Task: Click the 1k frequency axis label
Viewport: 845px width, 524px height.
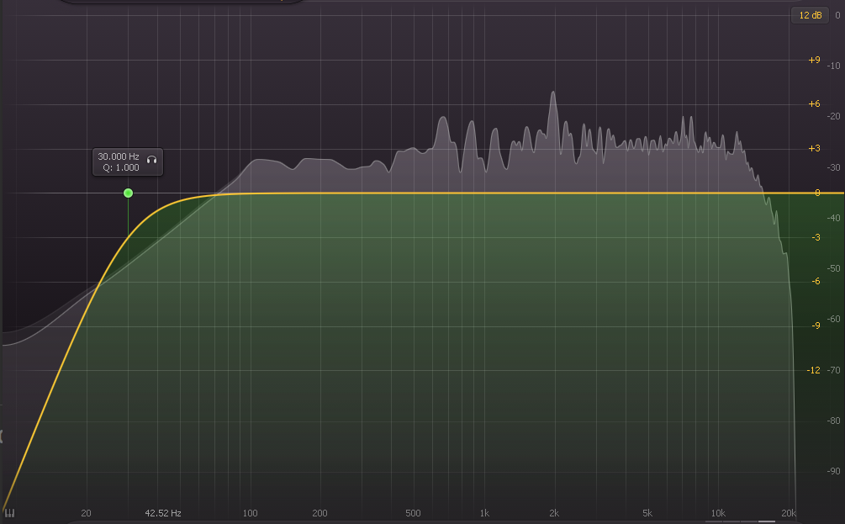Action: (484, 512)
